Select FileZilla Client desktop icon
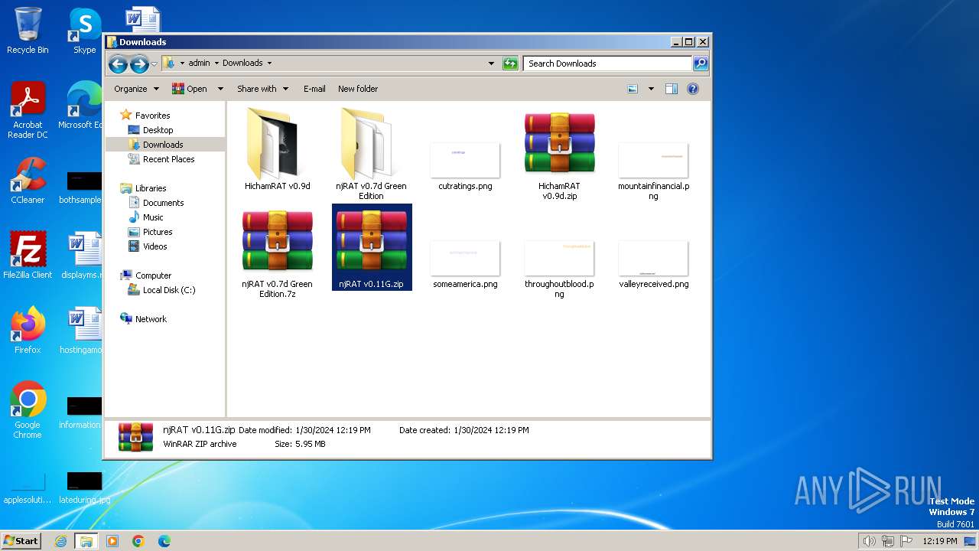 pos(28,256)
